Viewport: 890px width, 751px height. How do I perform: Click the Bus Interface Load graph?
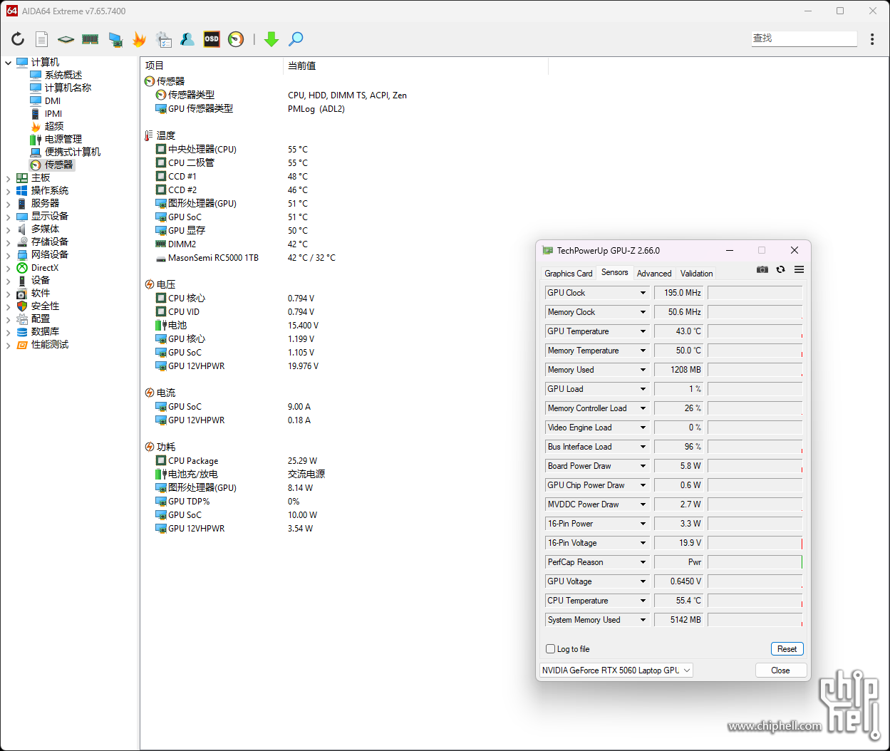point(755,447)
